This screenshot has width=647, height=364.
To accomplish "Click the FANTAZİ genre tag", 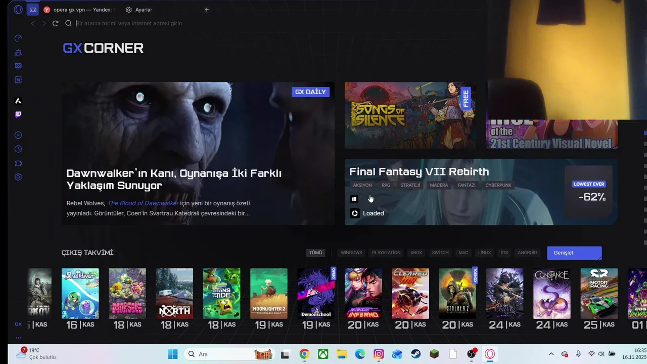I will pyautogui.click(x=467, y=186).
